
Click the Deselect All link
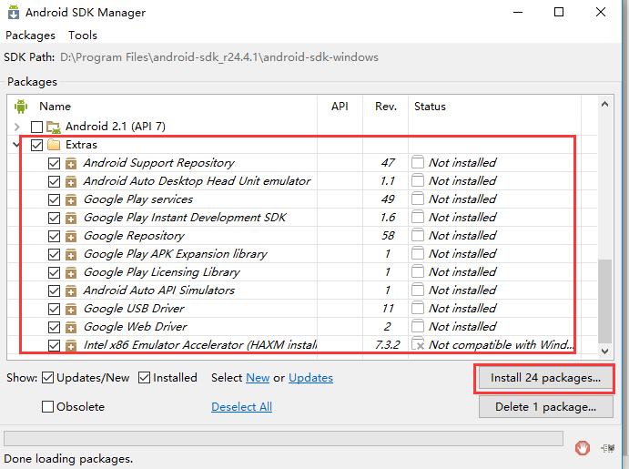point(242,407)
